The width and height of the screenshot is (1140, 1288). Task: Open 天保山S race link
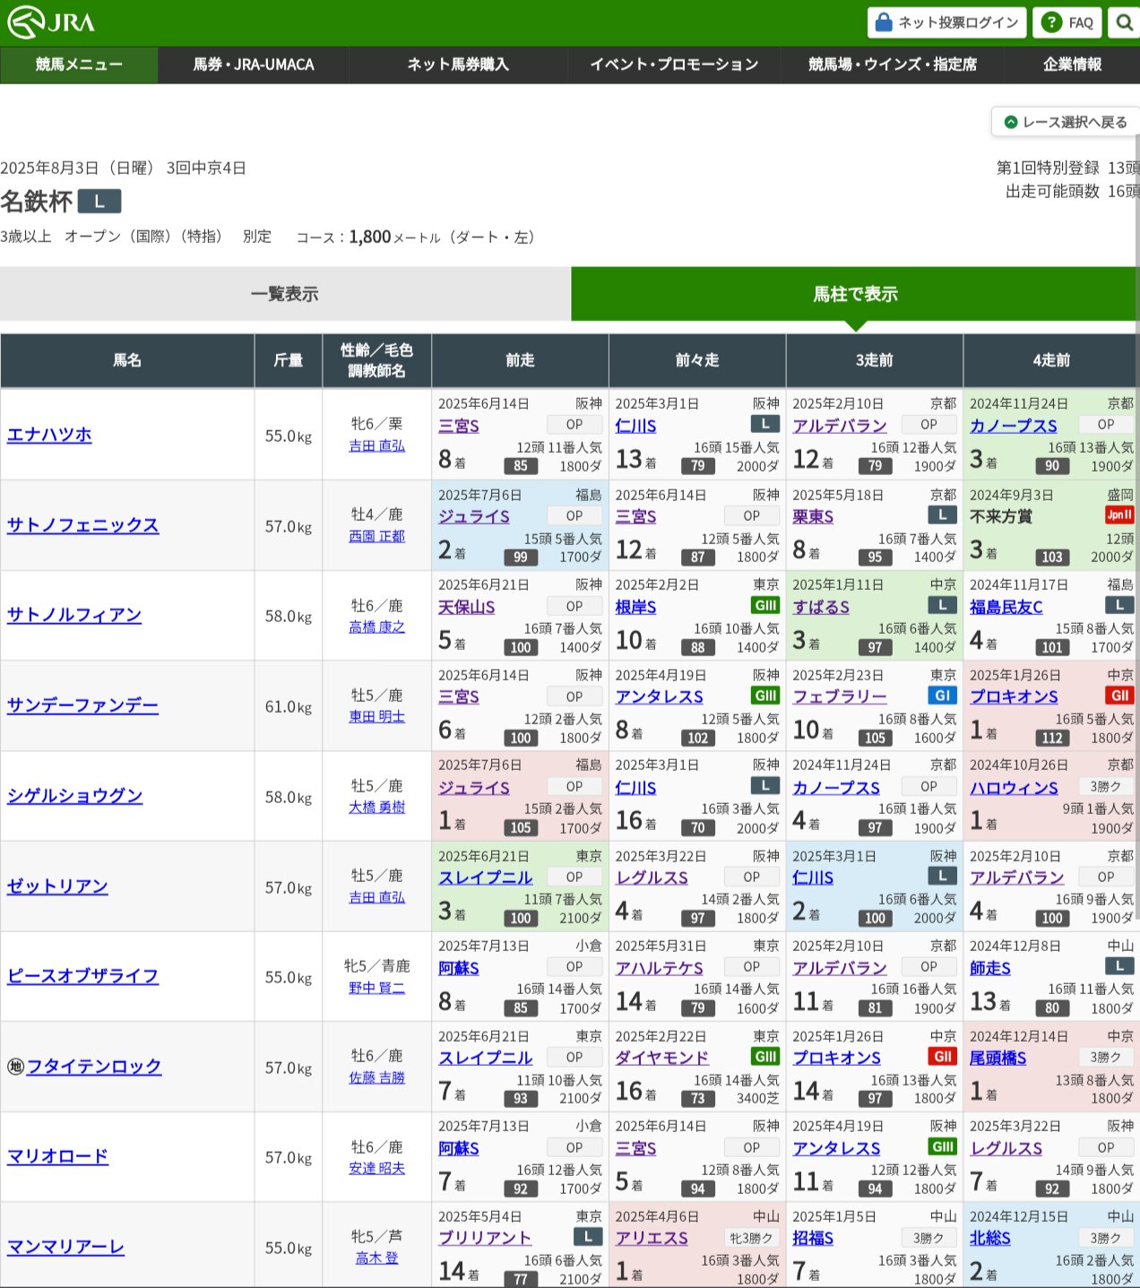tap(466, 607)
